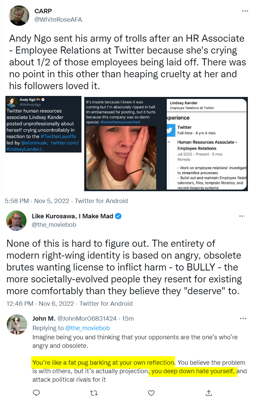Open more options on John M.'s reply

point(243,319)
